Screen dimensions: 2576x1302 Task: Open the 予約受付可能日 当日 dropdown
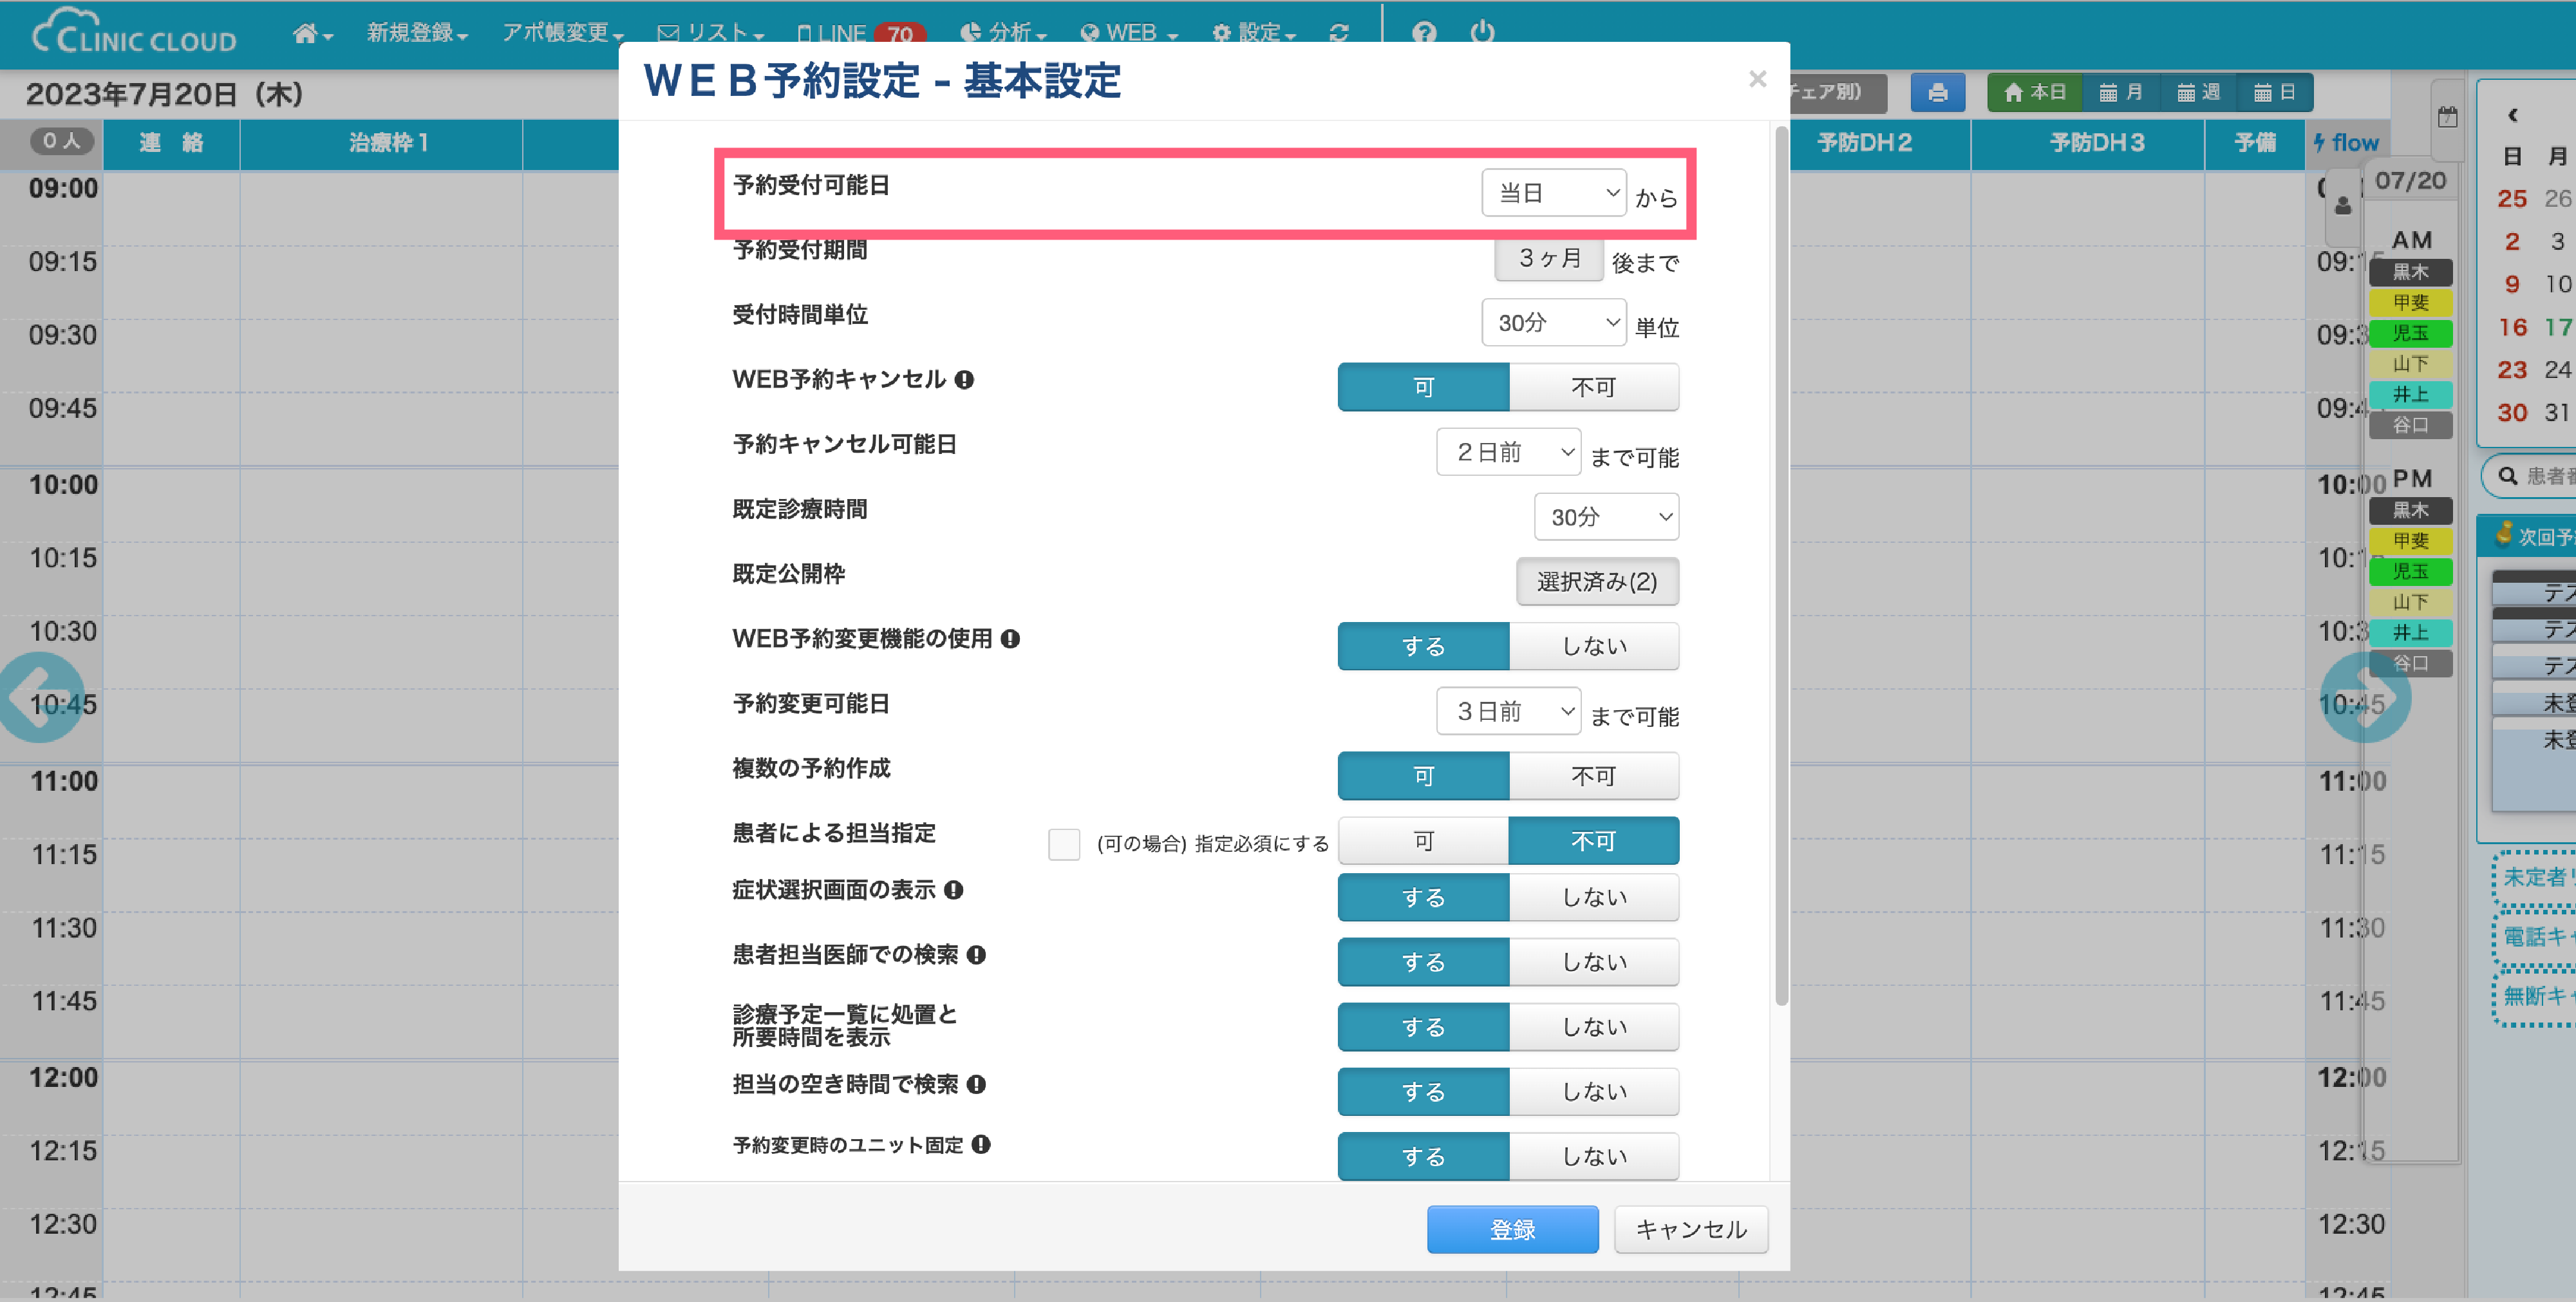click(x=1553, y=193)
